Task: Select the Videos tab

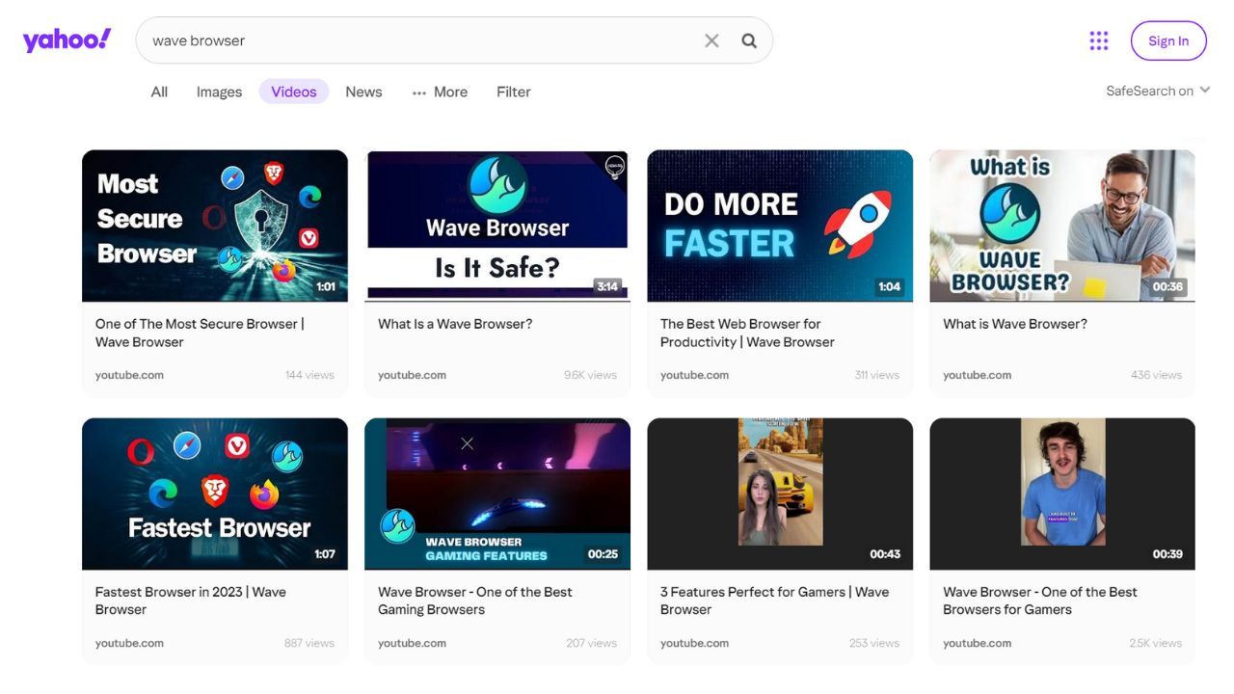Action: pyautogui.click(x=294, y=92)
